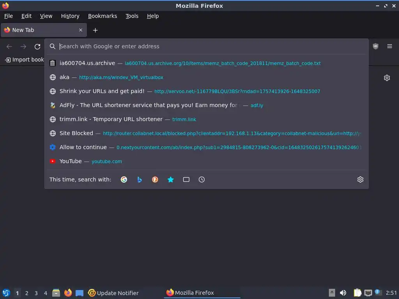
Task: Switch to workspace 4
Action: pos(46,293)
